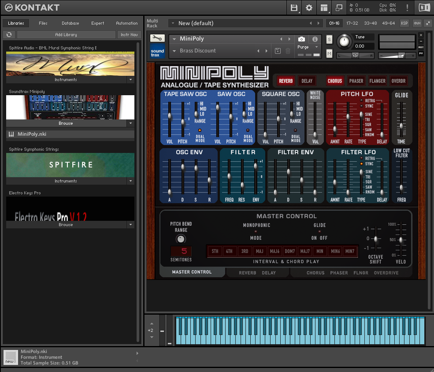Image resolution: width=434 pixels, height=372 pixels.
Task: Open the multi preset dropdown arrow
Action: tap(173, 23)
